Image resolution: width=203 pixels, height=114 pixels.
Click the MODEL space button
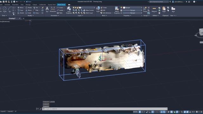point(135,112)
